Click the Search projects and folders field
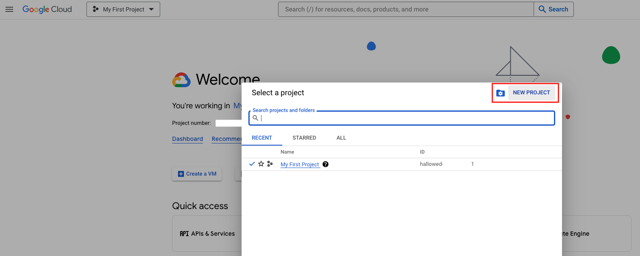Viewport: 640px width, 256px height. 402,118
